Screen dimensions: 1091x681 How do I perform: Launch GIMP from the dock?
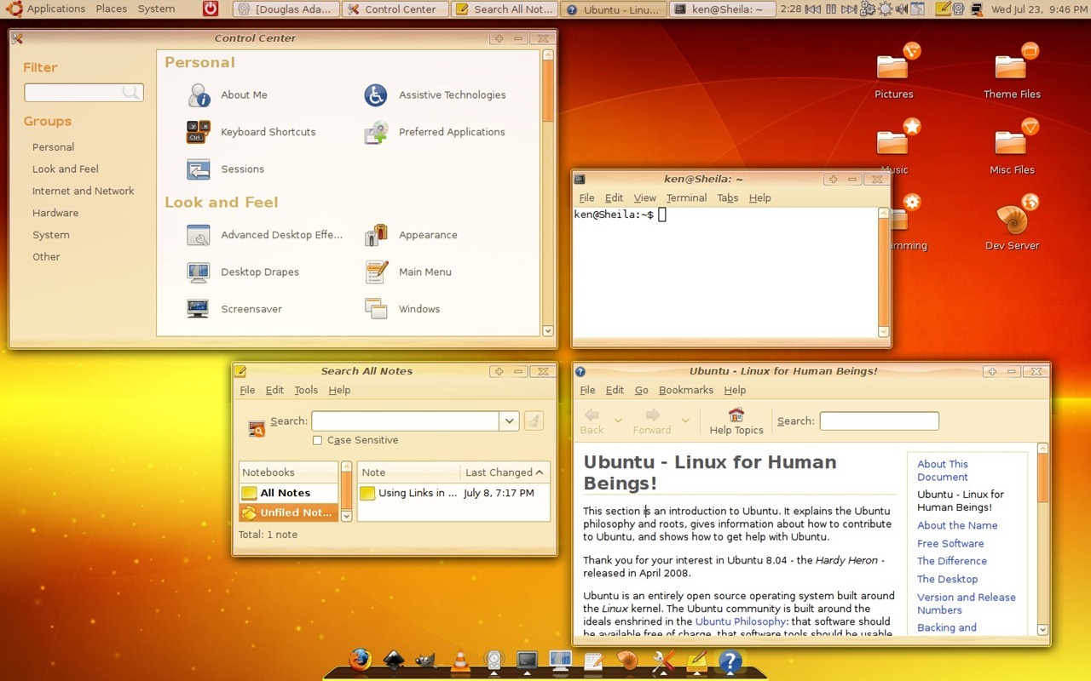(425, 661)
